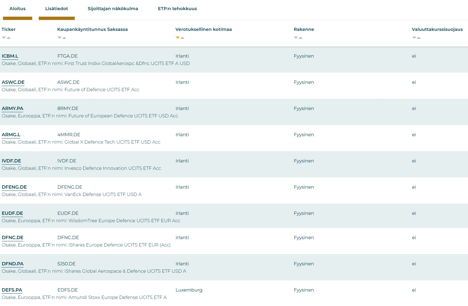This screenshot has width=468, height=306.
Task: Click highlighted orange sort arrow under Verotuksellinen kotimaa
Action: (x=178, y=38)
